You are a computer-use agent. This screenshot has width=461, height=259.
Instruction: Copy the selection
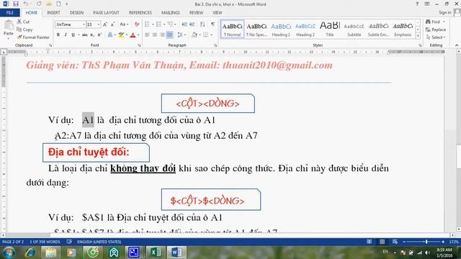24,29
